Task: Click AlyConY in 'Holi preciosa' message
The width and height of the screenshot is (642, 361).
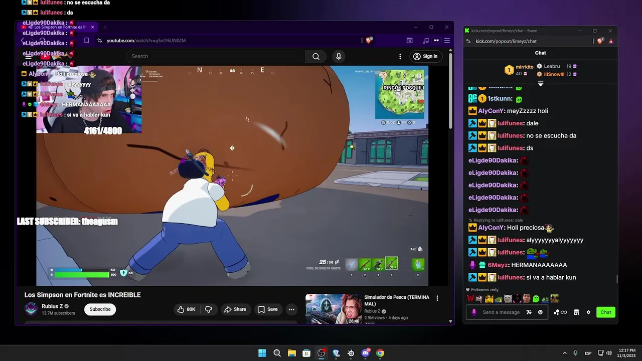Action: [491, 228]
